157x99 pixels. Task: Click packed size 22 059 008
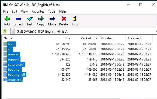90,49
